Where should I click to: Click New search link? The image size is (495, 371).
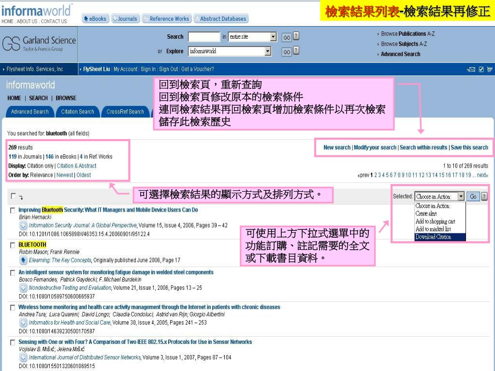(337, 147)
